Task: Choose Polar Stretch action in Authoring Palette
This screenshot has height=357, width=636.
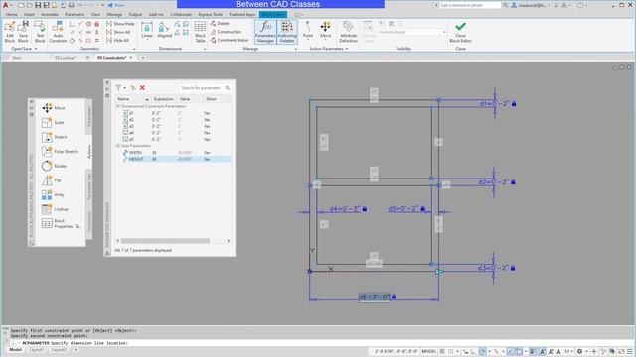Action: 60,151
